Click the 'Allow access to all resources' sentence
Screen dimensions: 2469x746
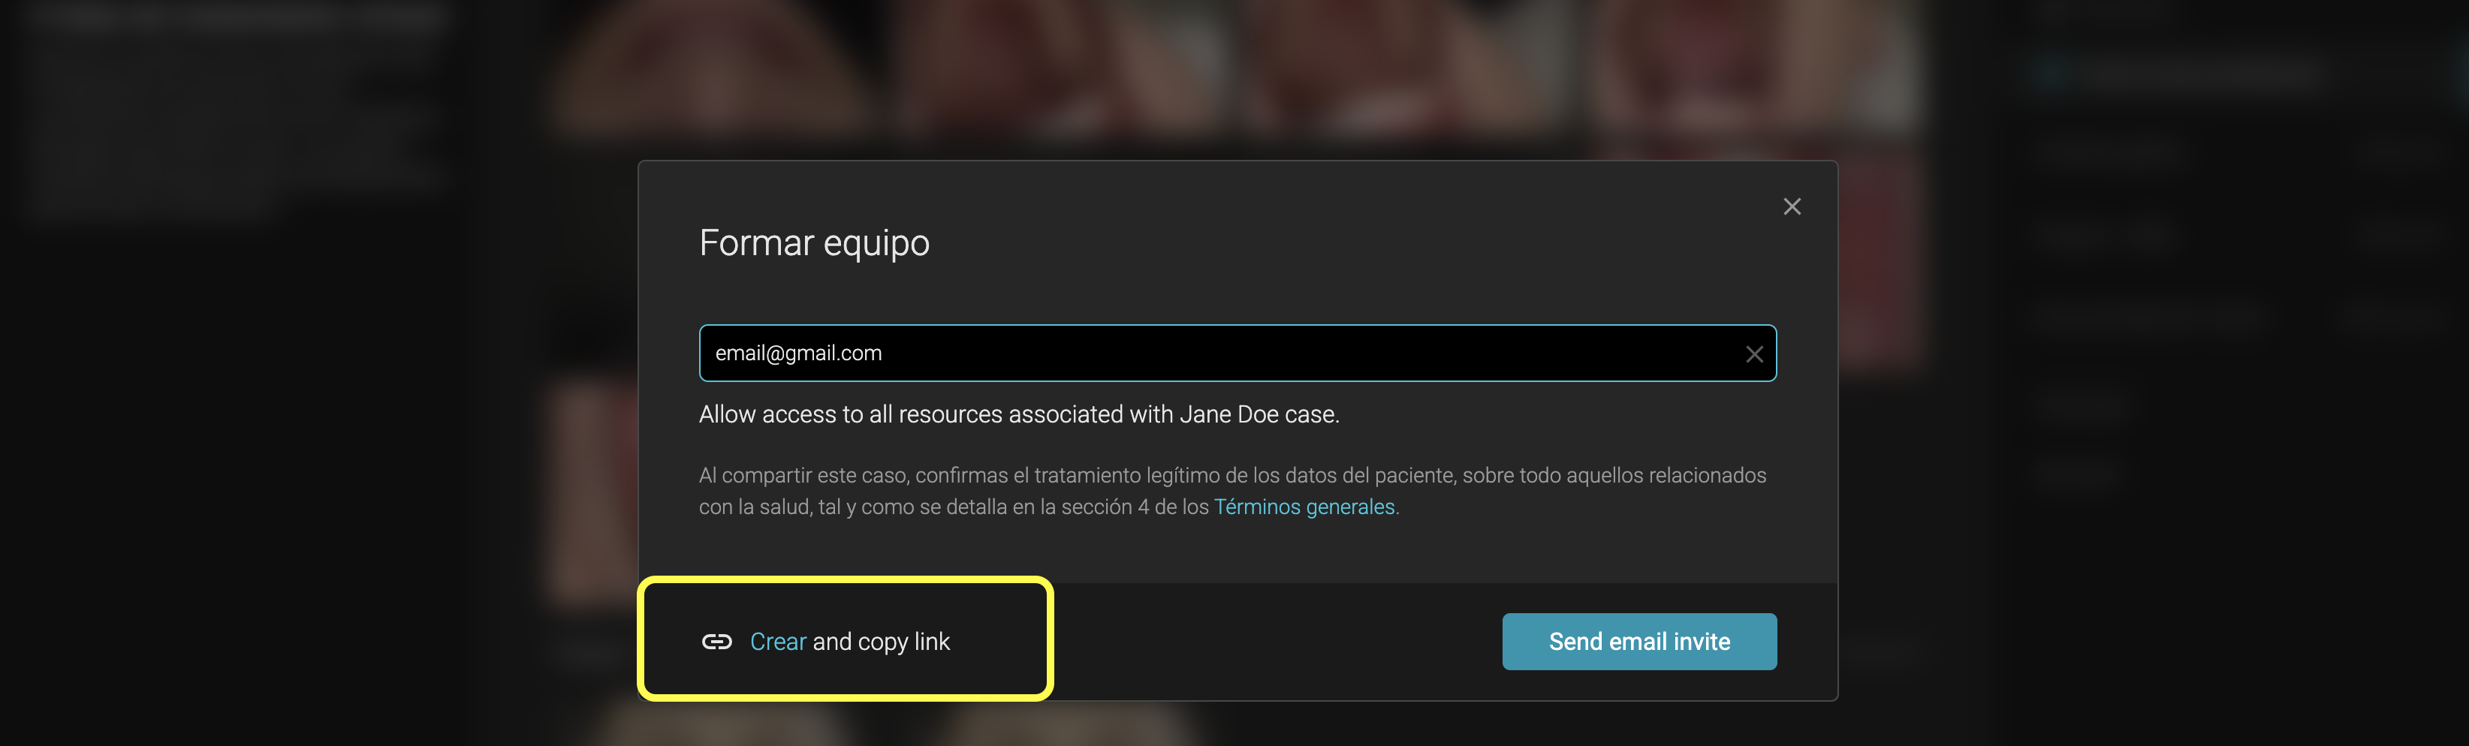pos(1018,415)
